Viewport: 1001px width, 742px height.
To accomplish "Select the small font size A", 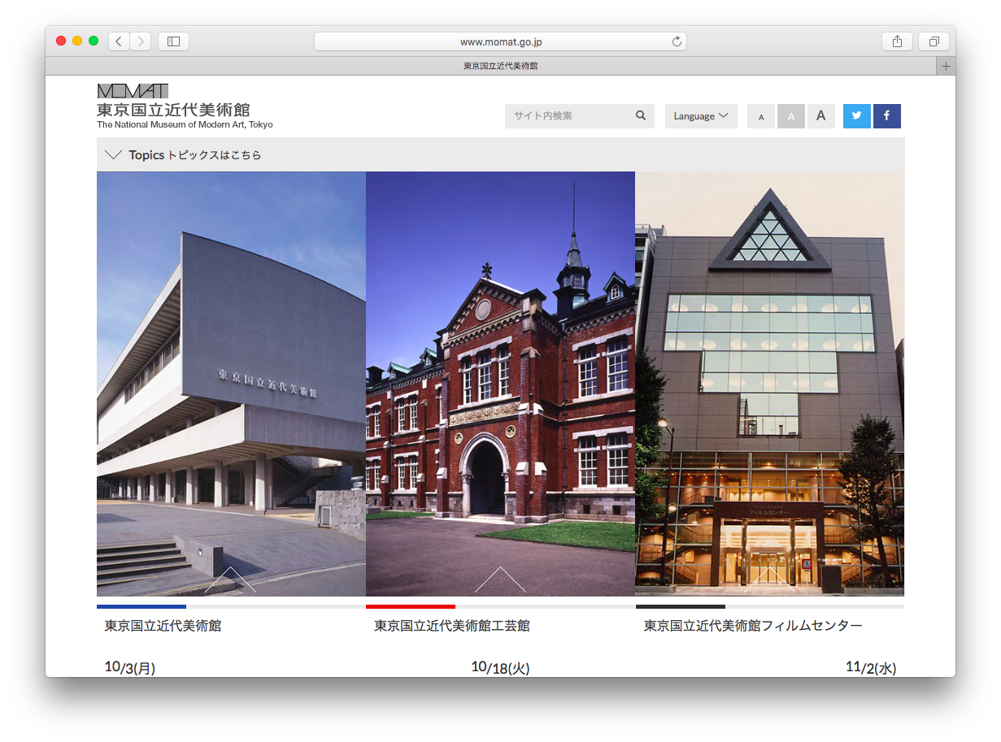I will click(x=761, y=116).
